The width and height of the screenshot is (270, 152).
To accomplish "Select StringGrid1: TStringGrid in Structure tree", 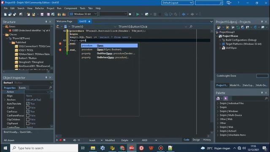I will [31, 62].
